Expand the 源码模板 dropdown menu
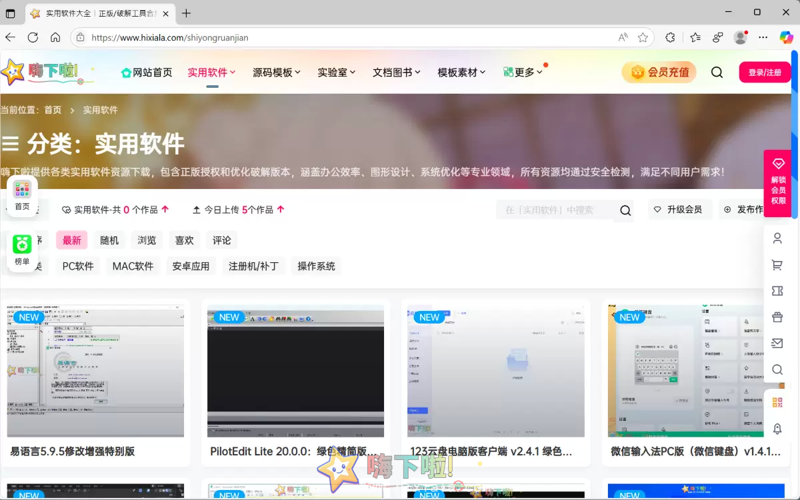This screenshot has width=800, height=500. (276, 72)
